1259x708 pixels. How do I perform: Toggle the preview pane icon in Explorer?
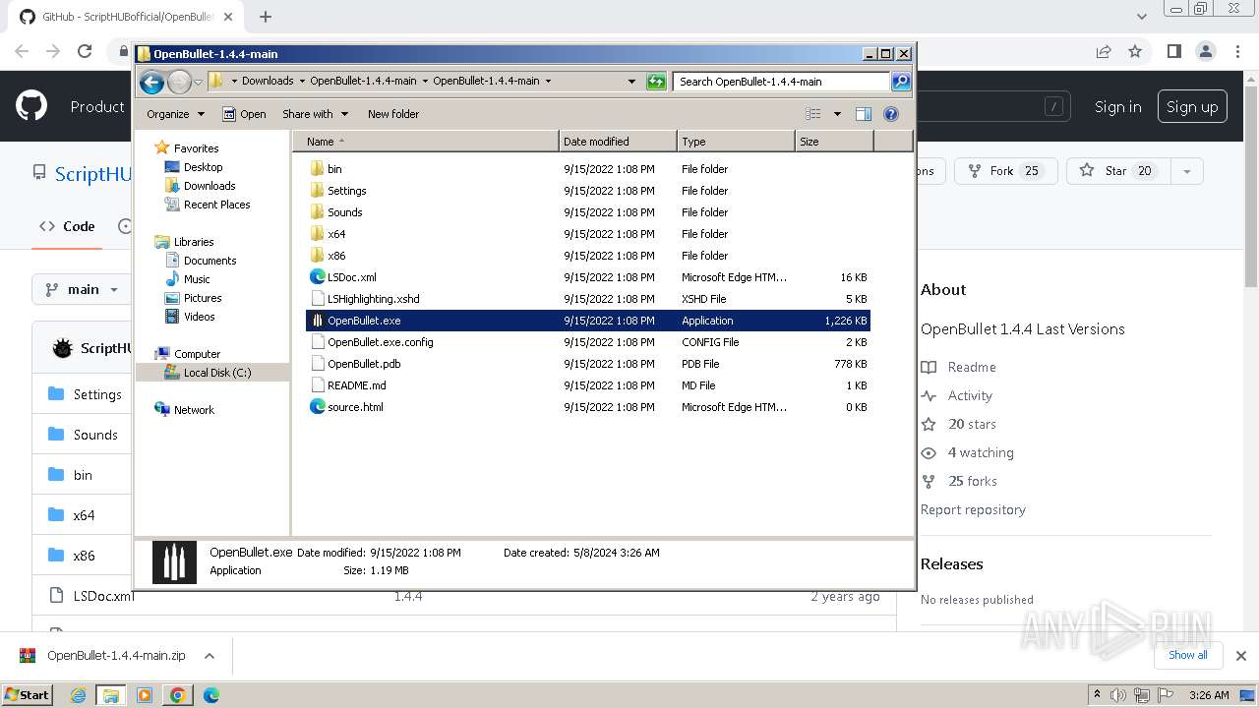[x=864, y=114]
